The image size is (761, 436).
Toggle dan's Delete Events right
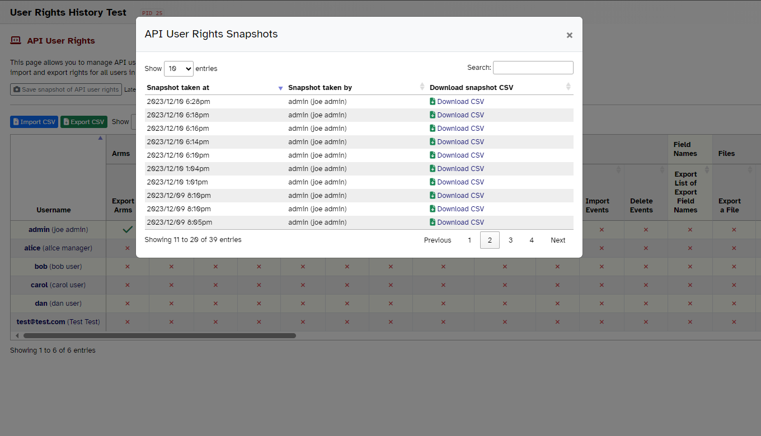[x=646, y=304]
